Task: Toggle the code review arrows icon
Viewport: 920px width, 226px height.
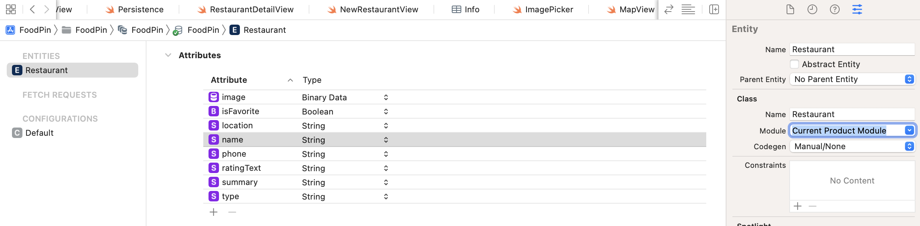Action: click(669, 9)
